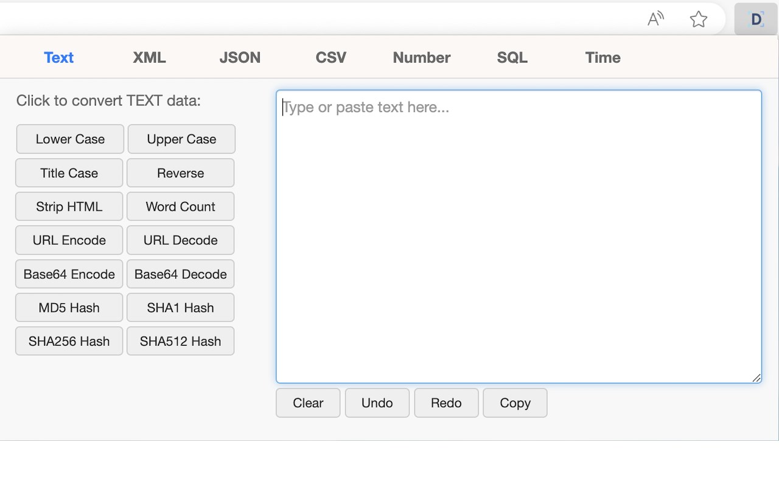The image size is (779, 487).
Task: Click Base64 Encode button
Action: point(69,274)
